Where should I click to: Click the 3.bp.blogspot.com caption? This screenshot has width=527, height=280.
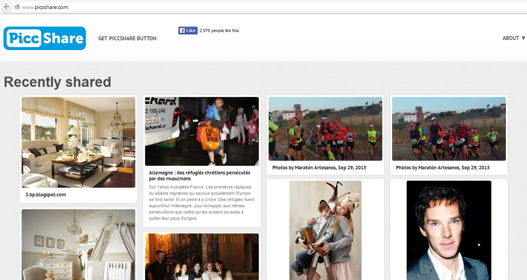tap(45, 195)
